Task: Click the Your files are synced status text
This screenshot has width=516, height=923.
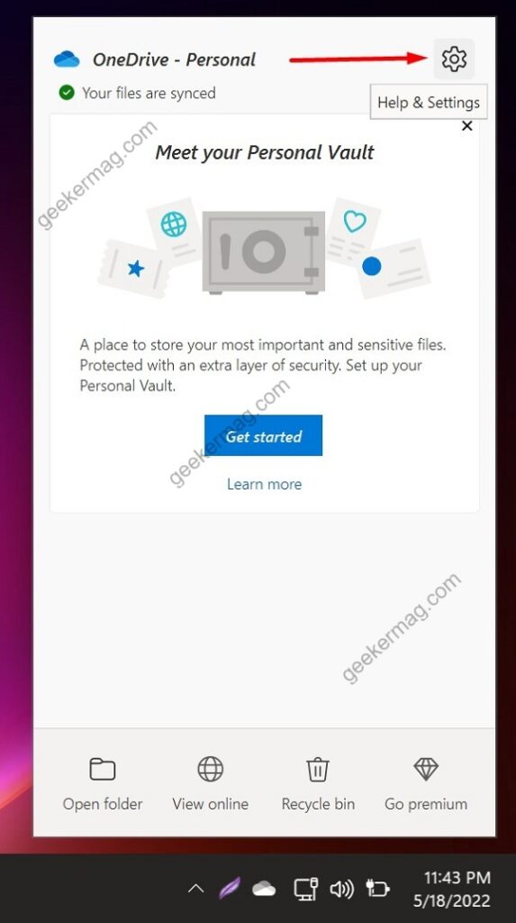Action: 149,93
